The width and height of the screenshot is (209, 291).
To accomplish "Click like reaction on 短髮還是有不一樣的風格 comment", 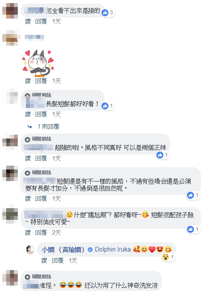I will click(x=193, y=195).
